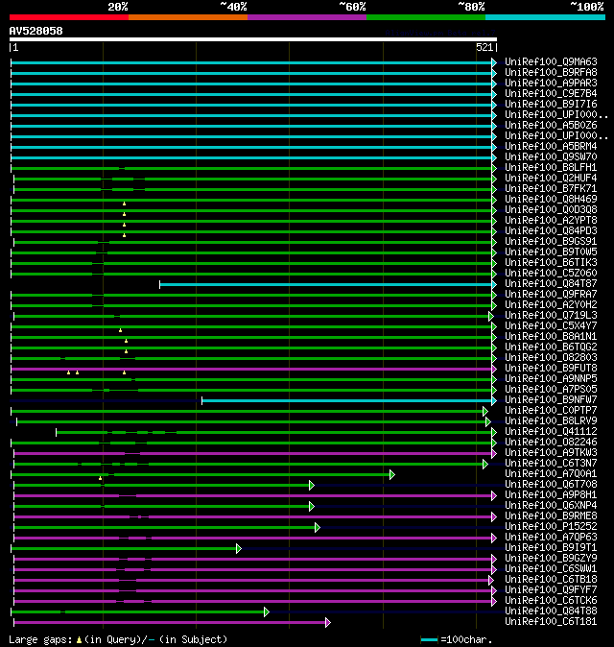
Task: Click the purple ~60% identity legend segment
Action: 307,17
